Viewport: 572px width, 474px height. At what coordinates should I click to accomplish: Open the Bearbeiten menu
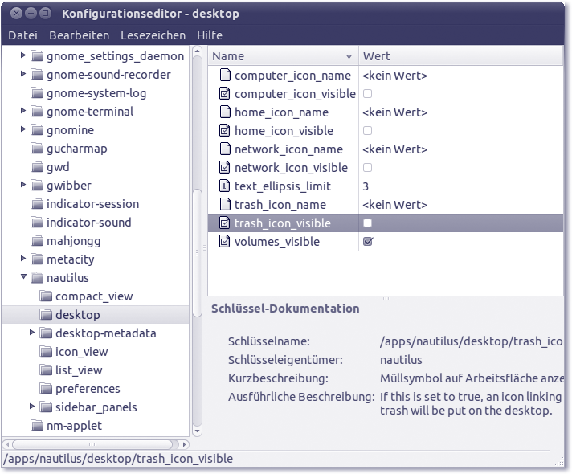(x=79, y=35)
